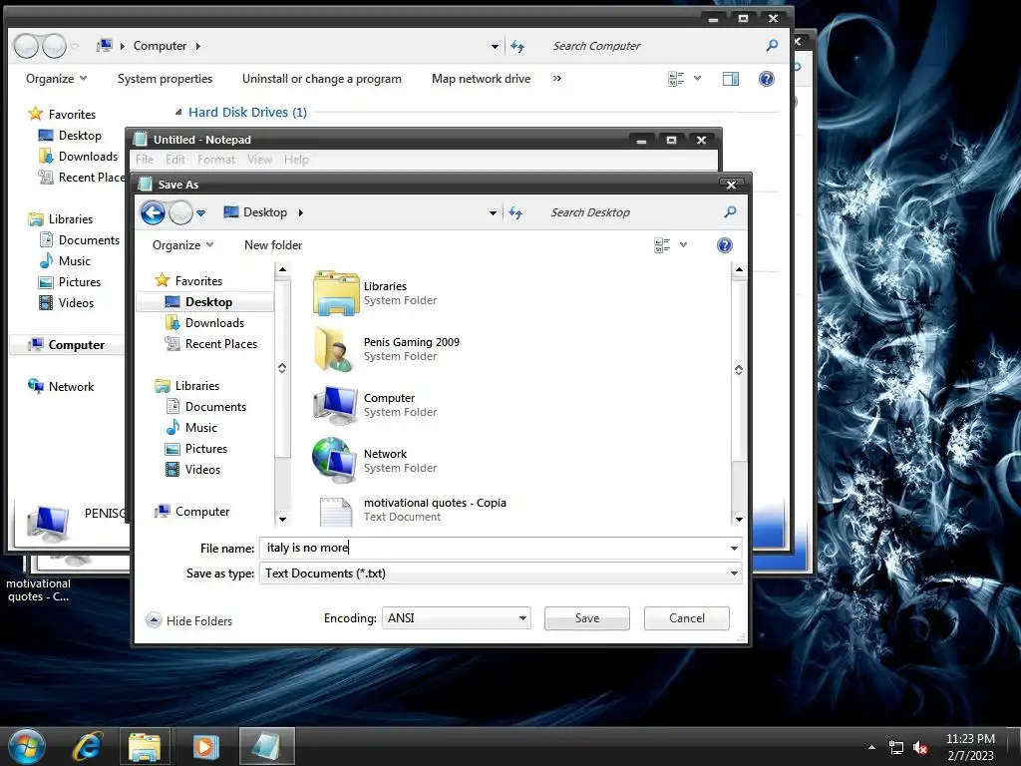Toggle preview pane icon in Computer window

point(731,79)
